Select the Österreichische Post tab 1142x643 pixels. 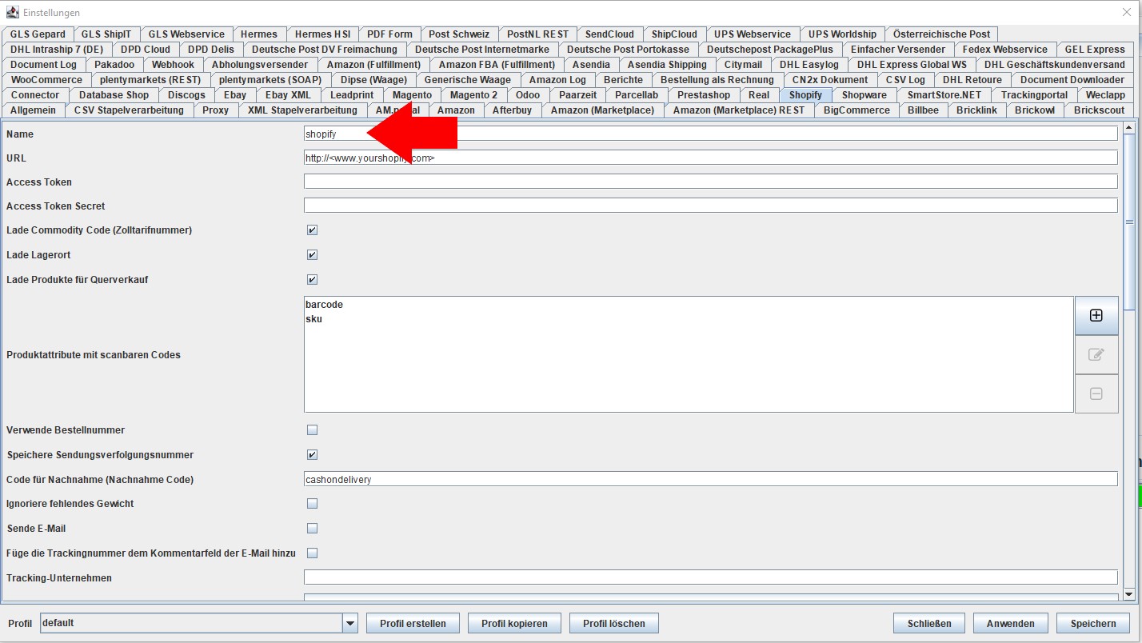pyautogui.click(x=942, y=34)
